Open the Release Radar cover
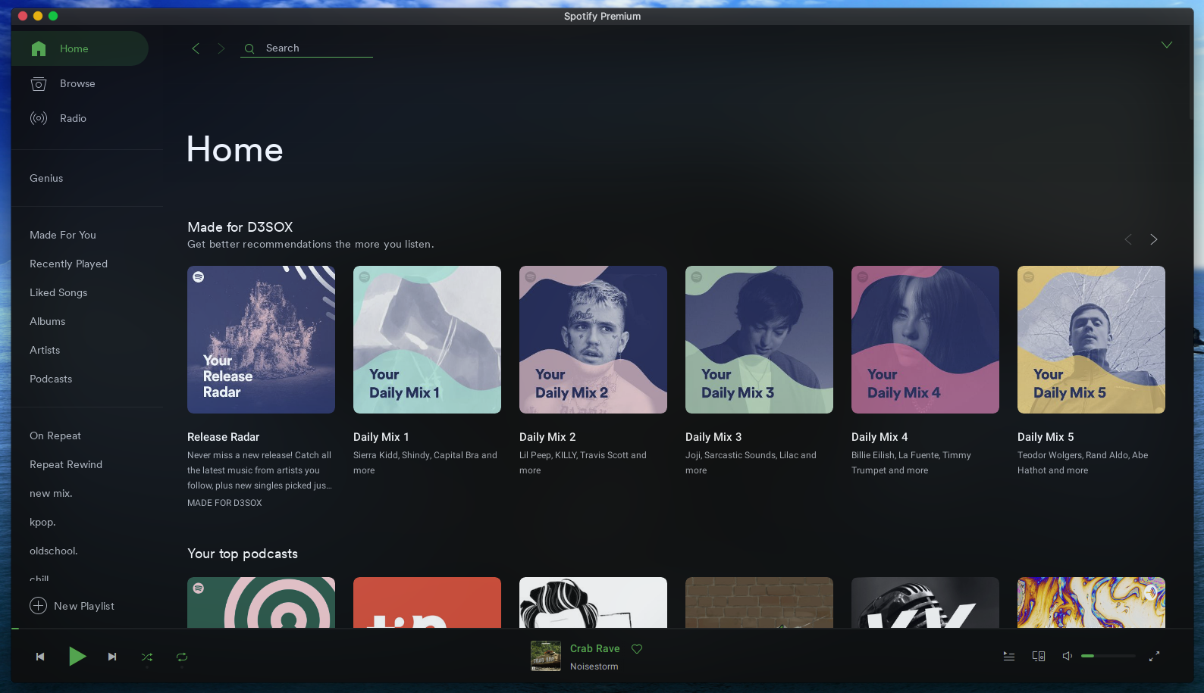1204x693 pixels. pos(261,339)
